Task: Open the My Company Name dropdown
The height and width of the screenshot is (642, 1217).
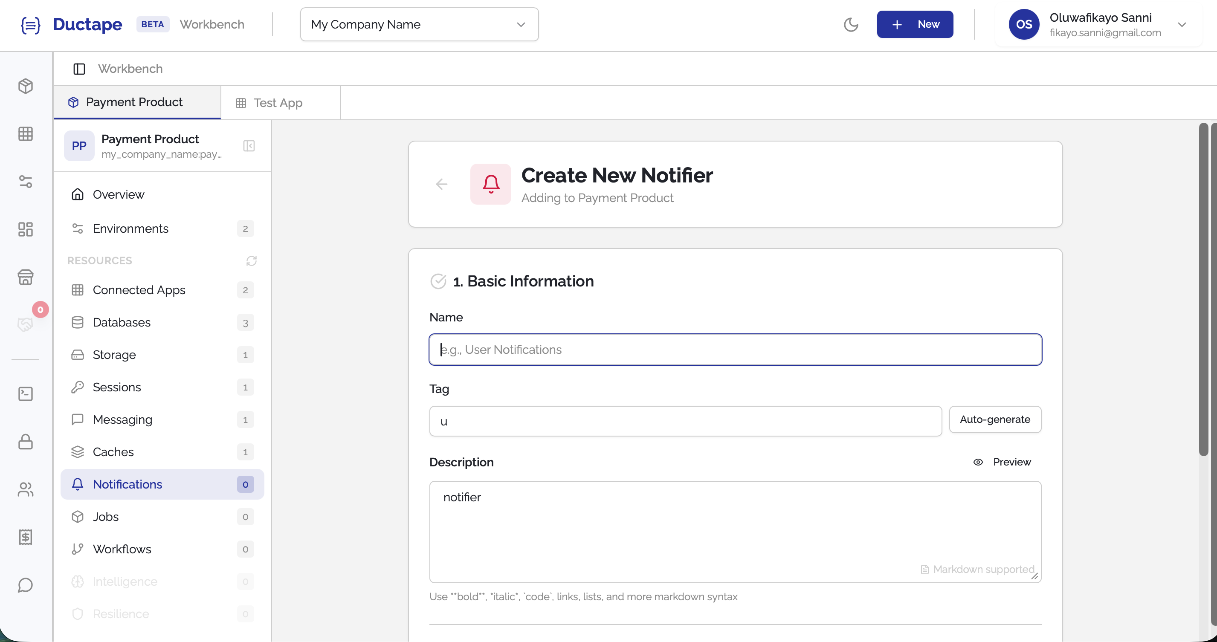Action: click(419, 24)
